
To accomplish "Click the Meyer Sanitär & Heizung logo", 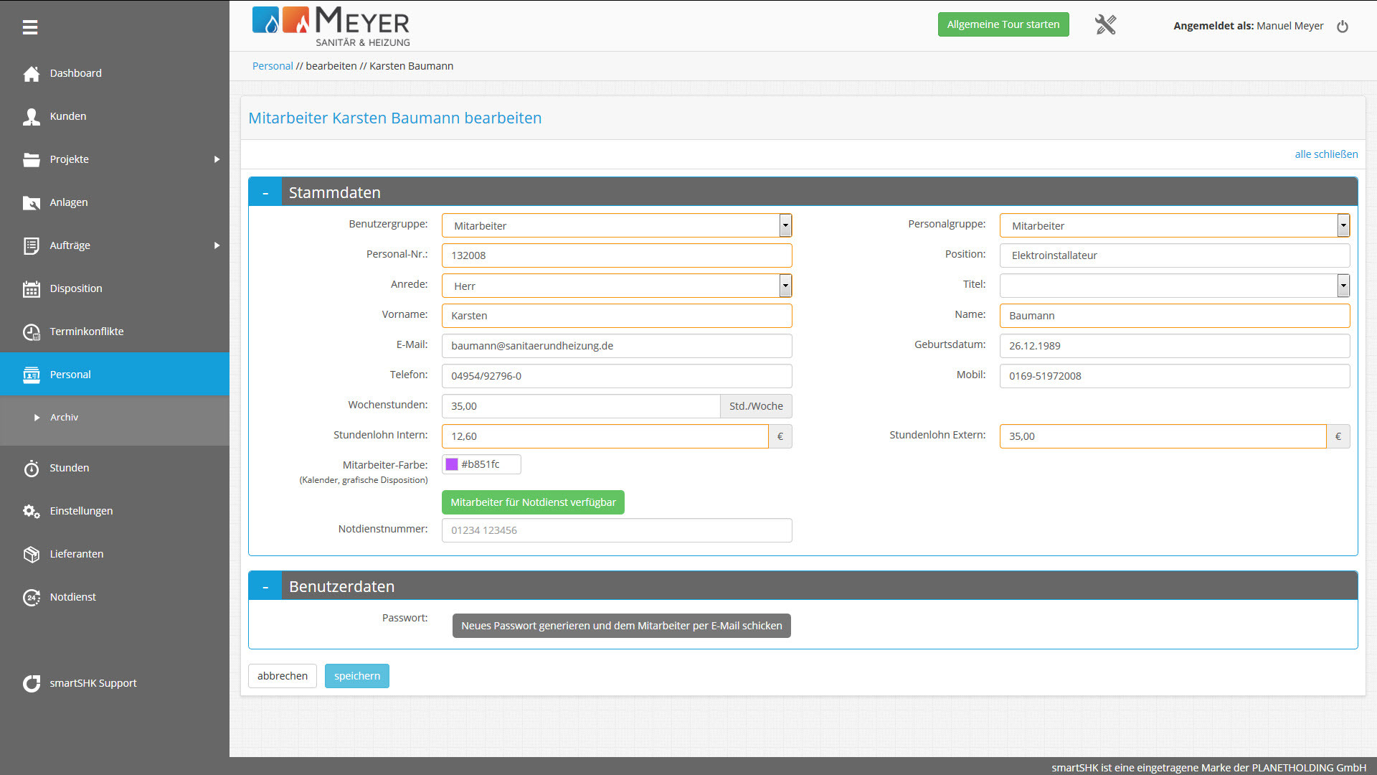I will click(x=331, y=27).
